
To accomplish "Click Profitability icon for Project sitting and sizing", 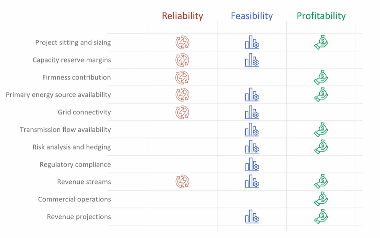I will [321, 43].
